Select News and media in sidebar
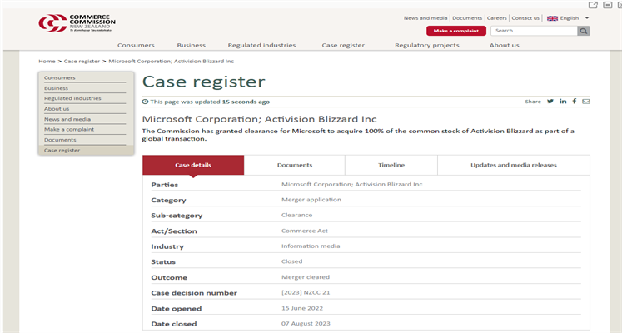The width and height of the screenshot is (622, 333). [x=67, y=119]
